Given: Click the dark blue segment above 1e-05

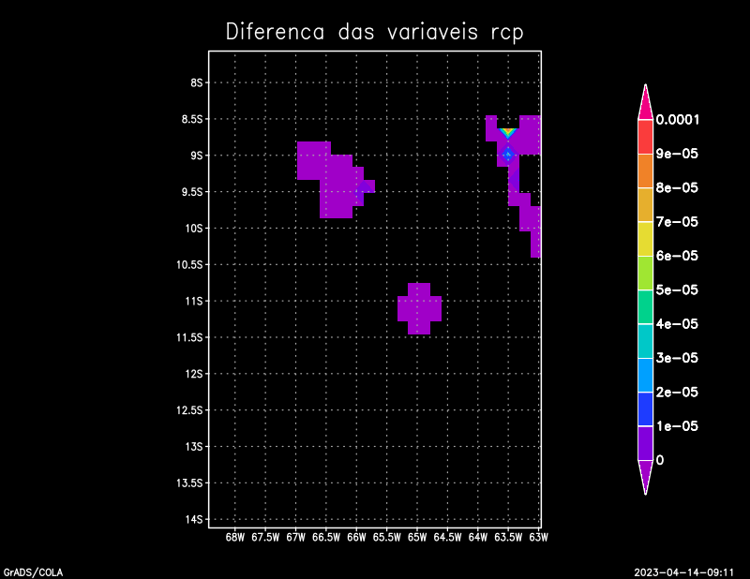Looking at the screenshot, I should pyautogui.click(x=645, y=408).
